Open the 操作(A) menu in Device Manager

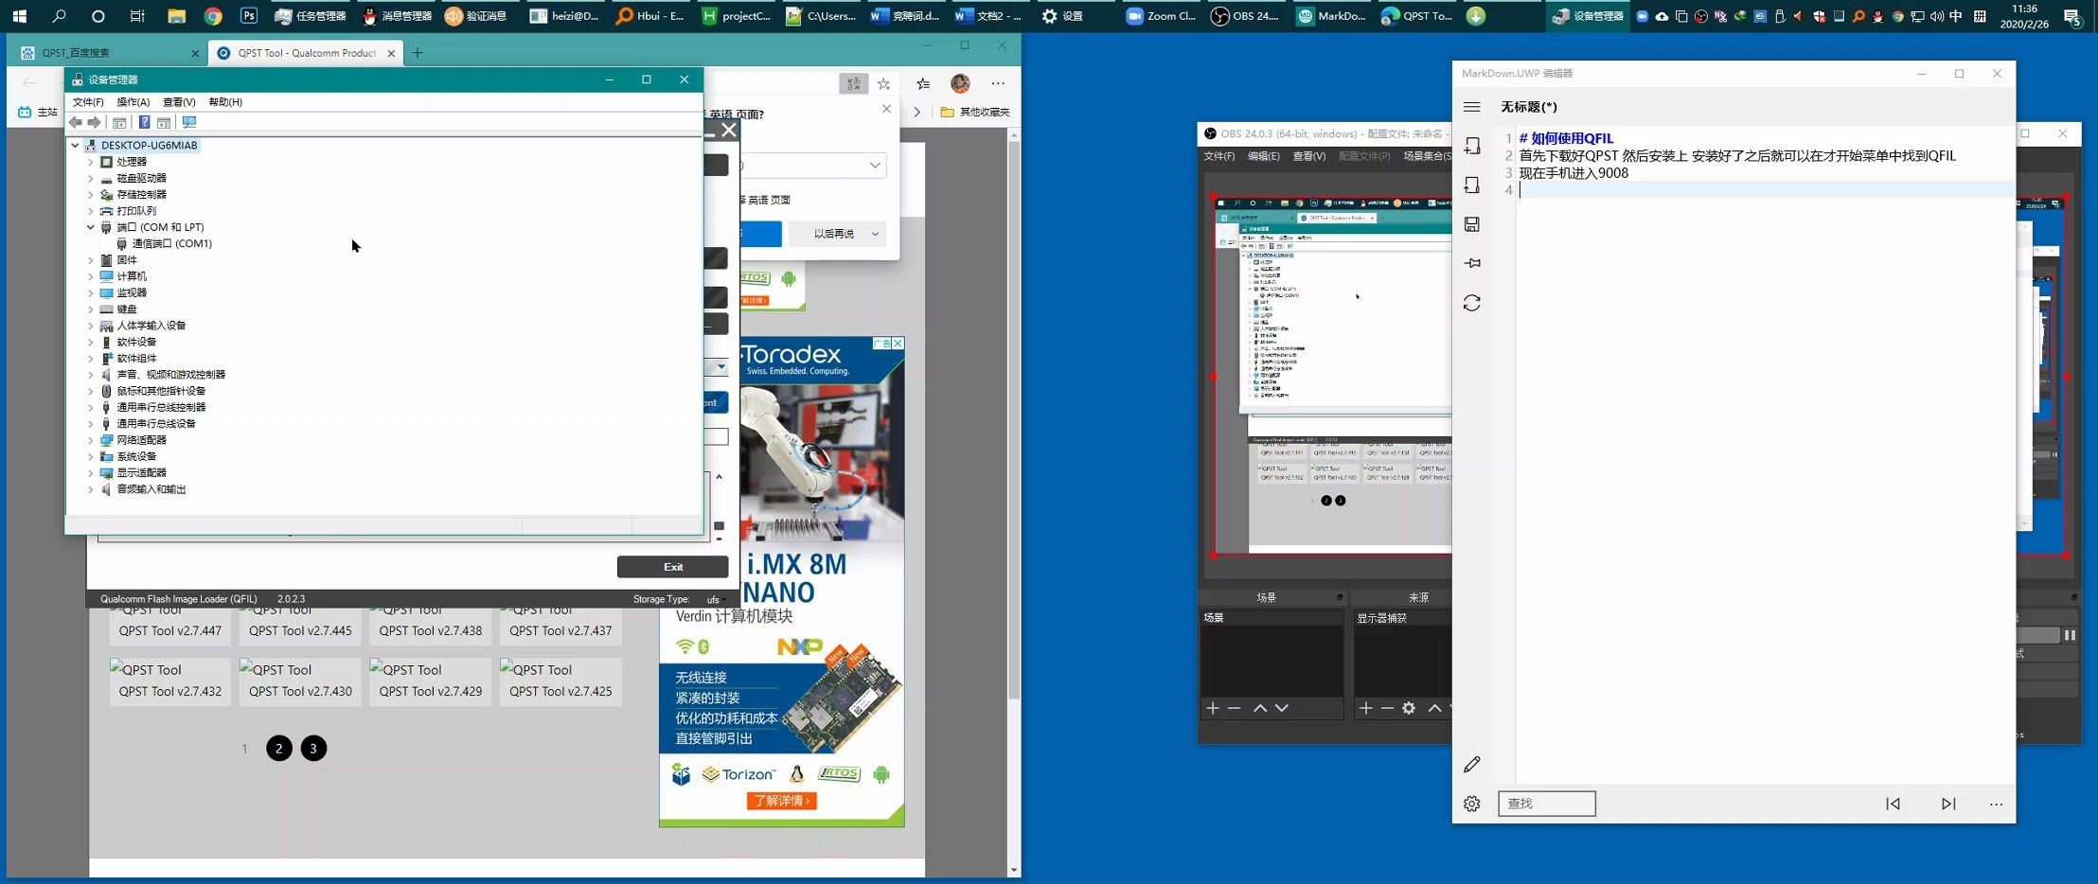[133, 101]
